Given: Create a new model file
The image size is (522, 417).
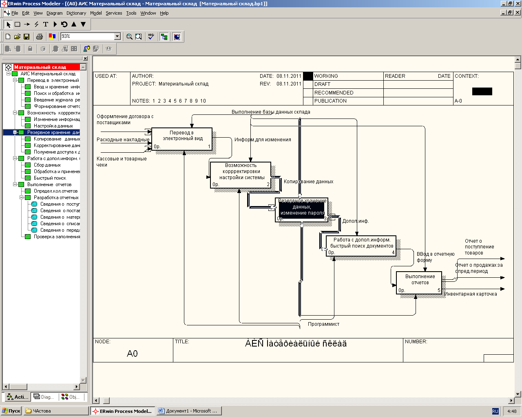Looking at the screenshot, I should point(8,37).
